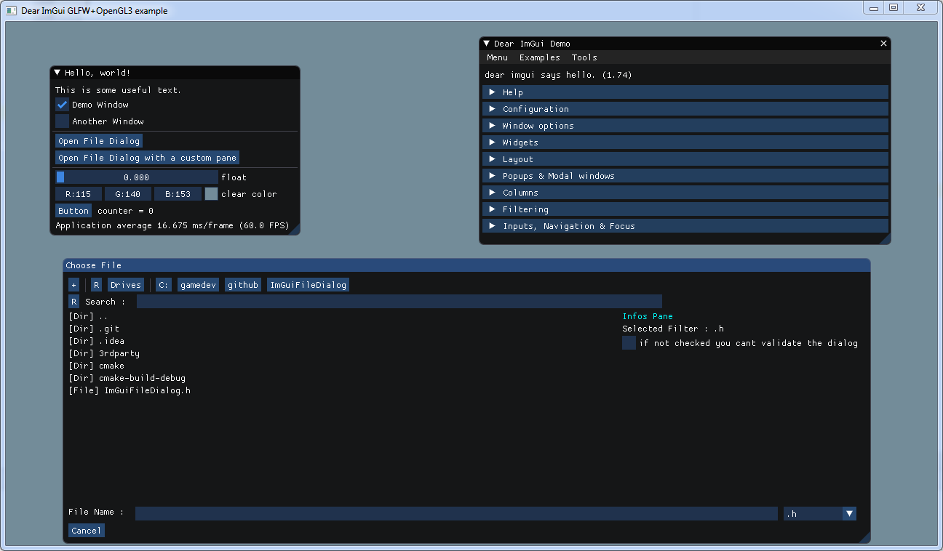943x551 pixels.
Task: Select the [Dir] 3rdparty entry
Action: coord(104,353)
